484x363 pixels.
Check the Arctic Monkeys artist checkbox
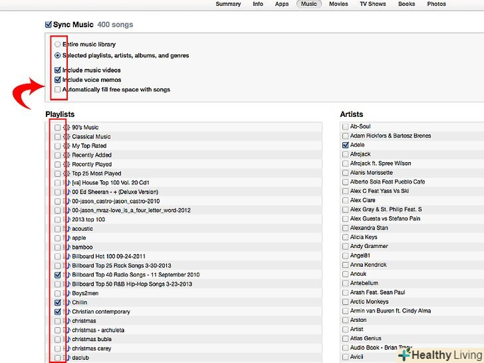coord(346,302)
